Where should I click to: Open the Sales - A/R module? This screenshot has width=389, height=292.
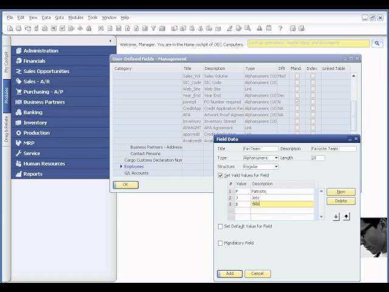(61, 82)
